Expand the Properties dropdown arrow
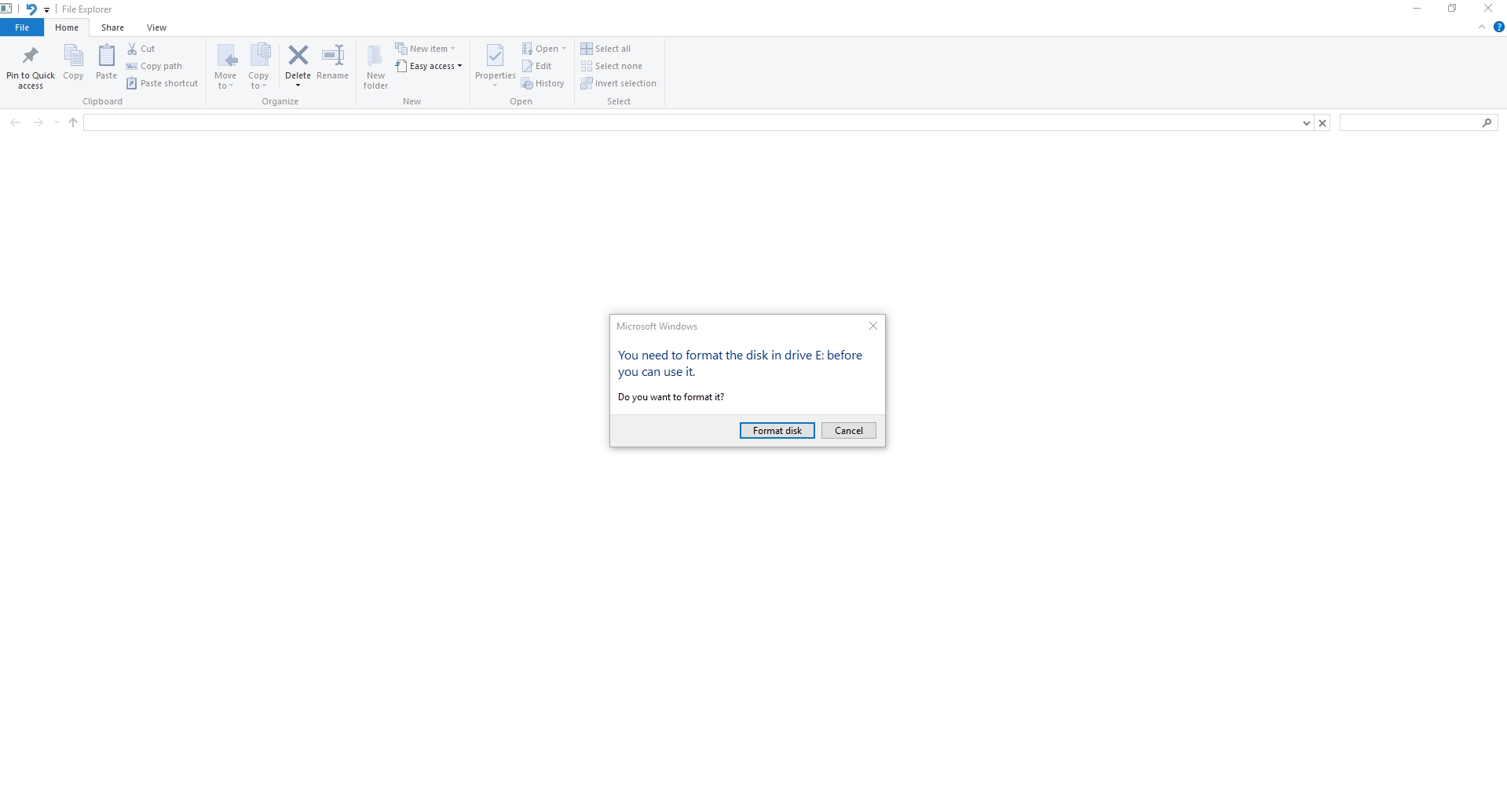 pos(495,86)
